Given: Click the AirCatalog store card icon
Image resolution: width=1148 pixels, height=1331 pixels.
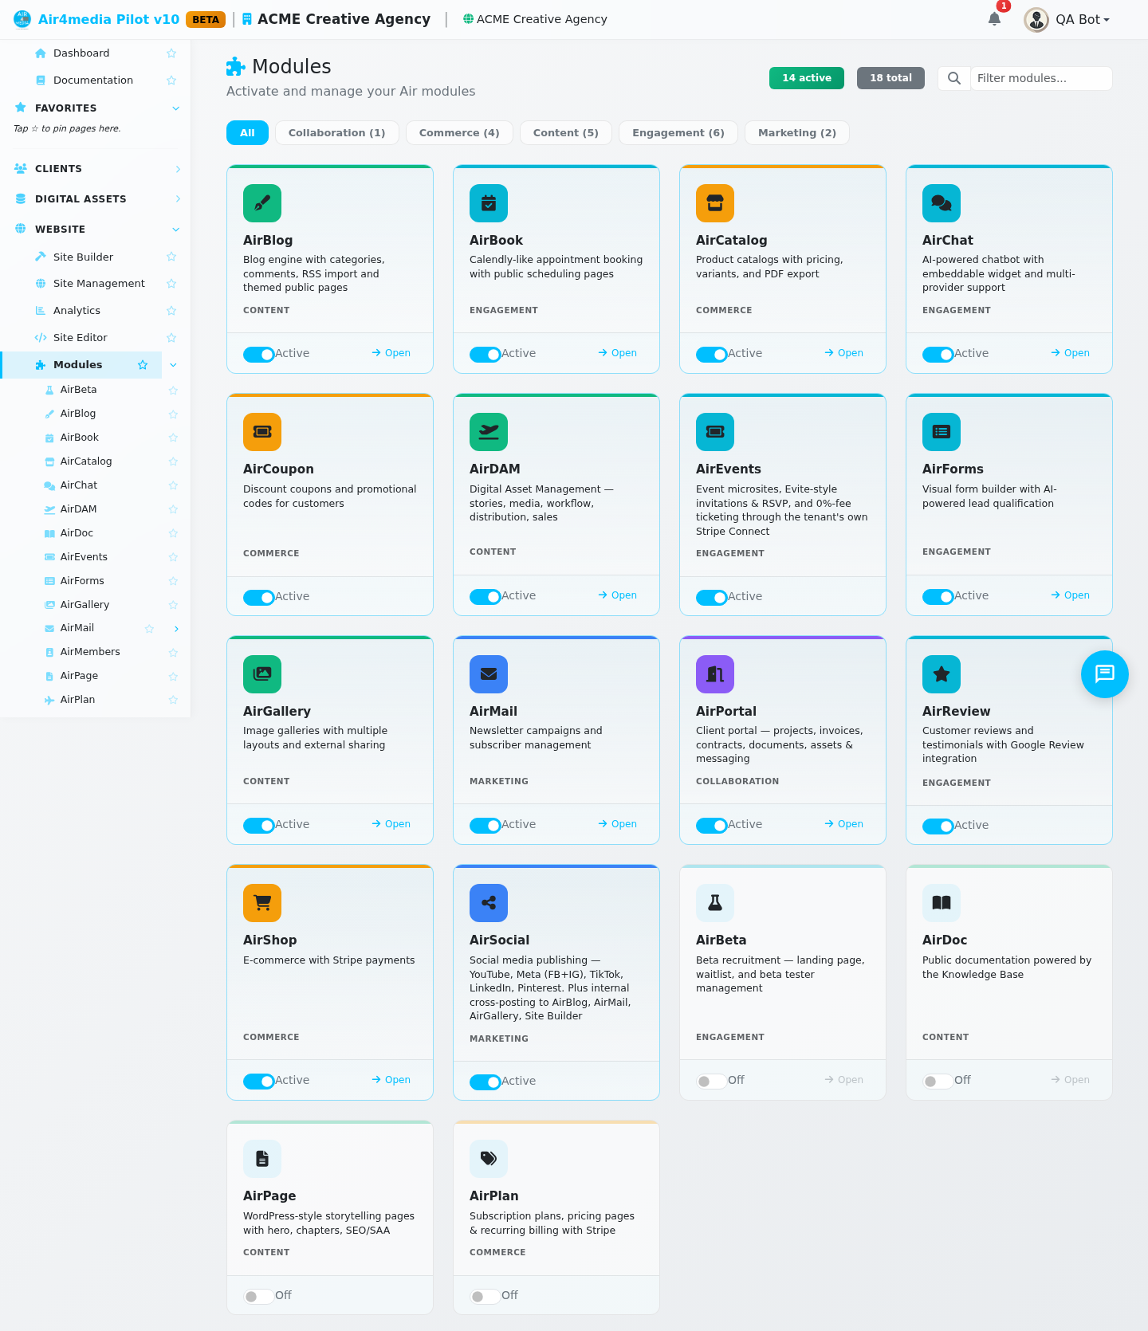Looking at the screenshot, I should coord(715,203).
